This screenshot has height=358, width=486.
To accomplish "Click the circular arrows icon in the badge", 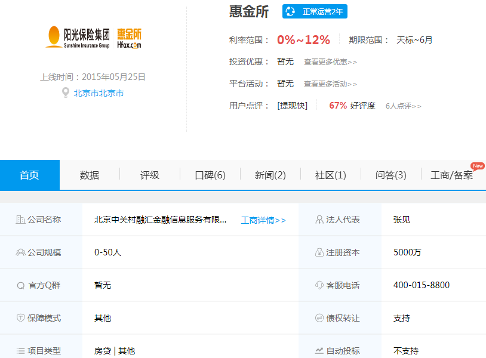I will (x=290, y=11).
